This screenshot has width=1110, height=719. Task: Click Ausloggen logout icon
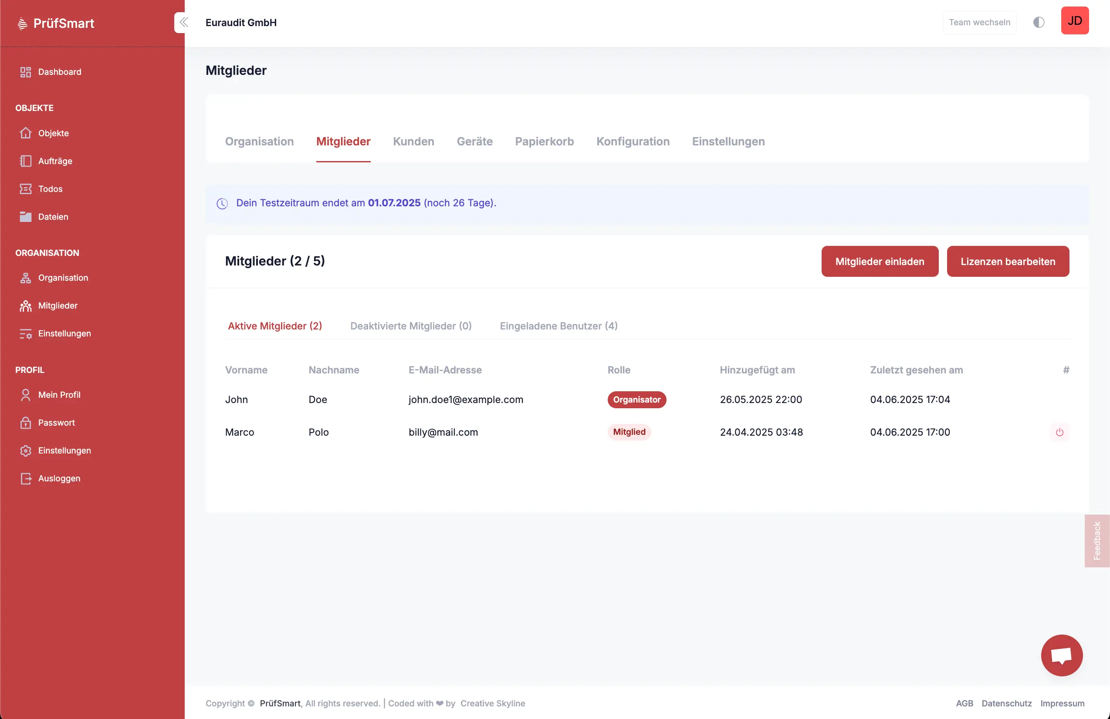(26, 479)
